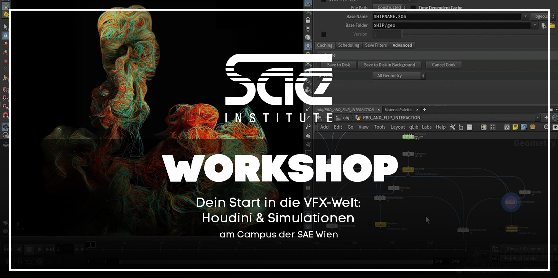Open the Base Folder field dropdown arrow
This screenshot has height=278, width=558.
coord(535,25)
